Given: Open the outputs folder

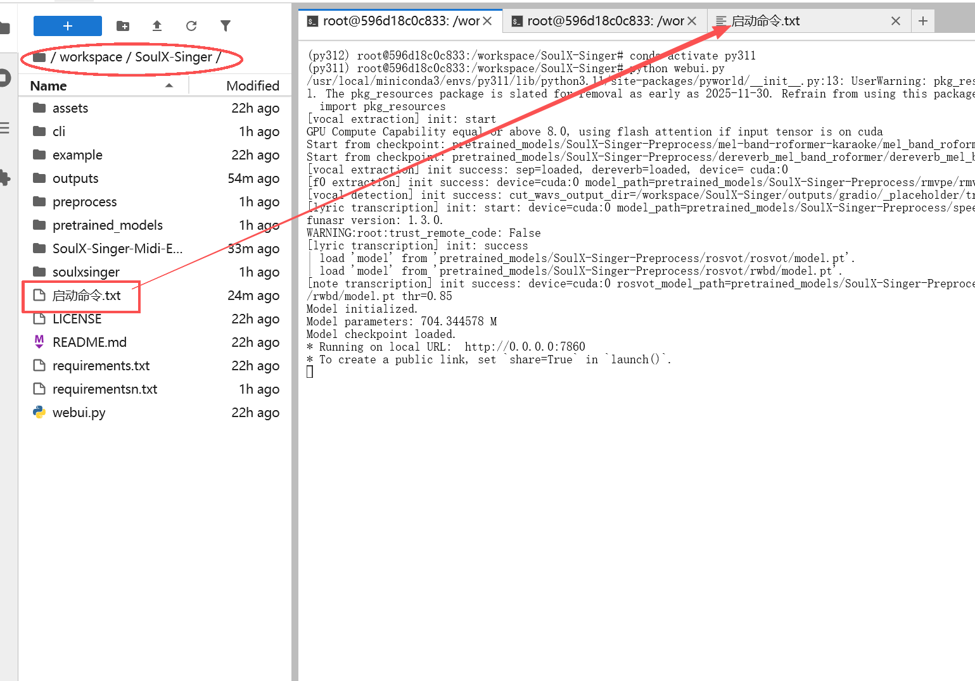Looking at the screenshot, I should (75, 178).
